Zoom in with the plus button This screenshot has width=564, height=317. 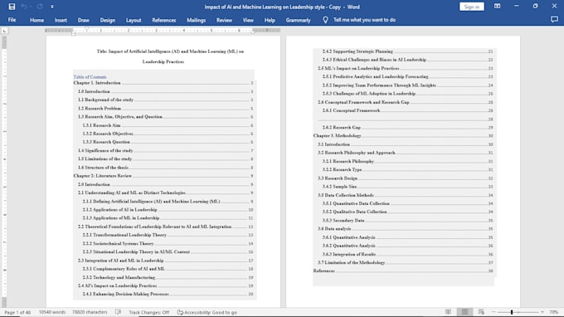pos(542,312)
